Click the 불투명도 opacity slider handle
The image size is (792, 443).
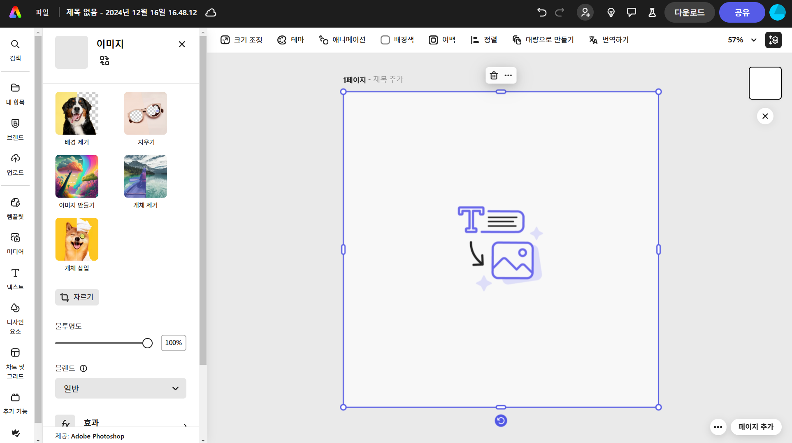pos(147,343)
